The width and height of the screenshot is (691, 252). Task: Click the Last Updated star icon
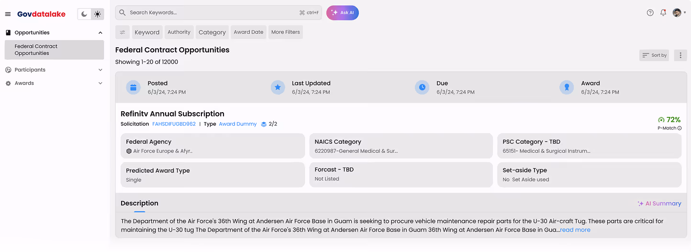[278, 87]
